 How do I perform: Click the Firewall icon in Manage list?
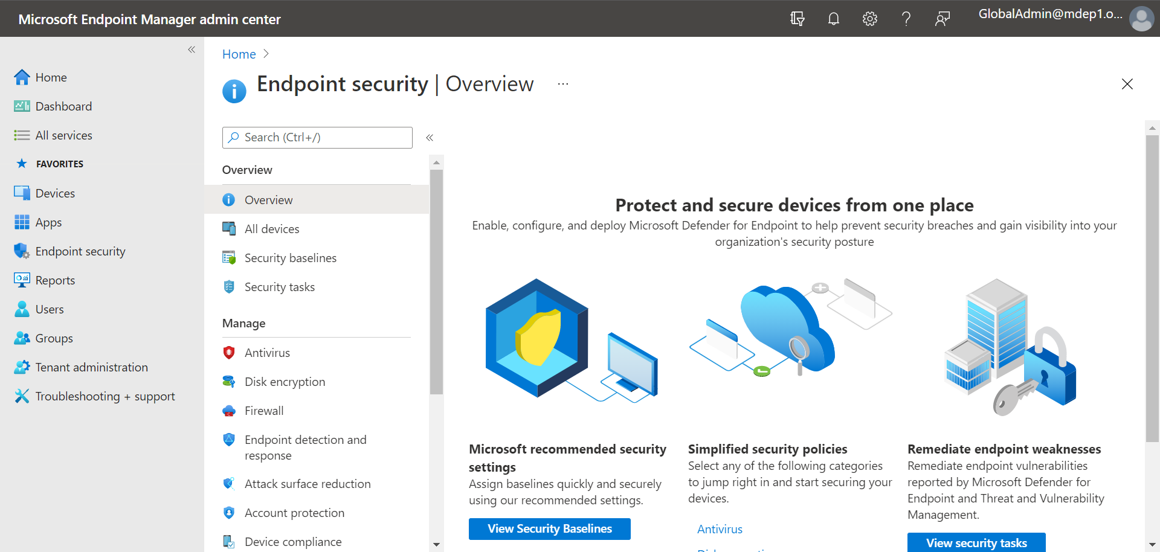click(229, 411)
